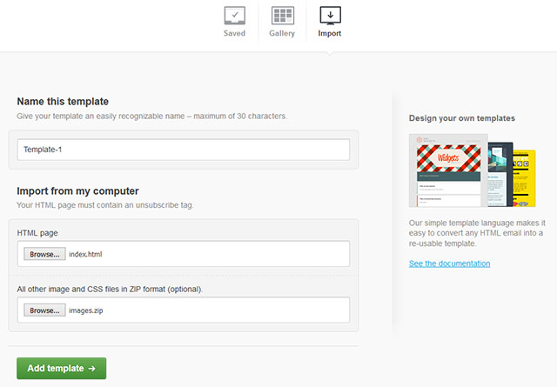Click the Import from my computer heading
Viewport: 557px width, 387px height.
[77, 191]
